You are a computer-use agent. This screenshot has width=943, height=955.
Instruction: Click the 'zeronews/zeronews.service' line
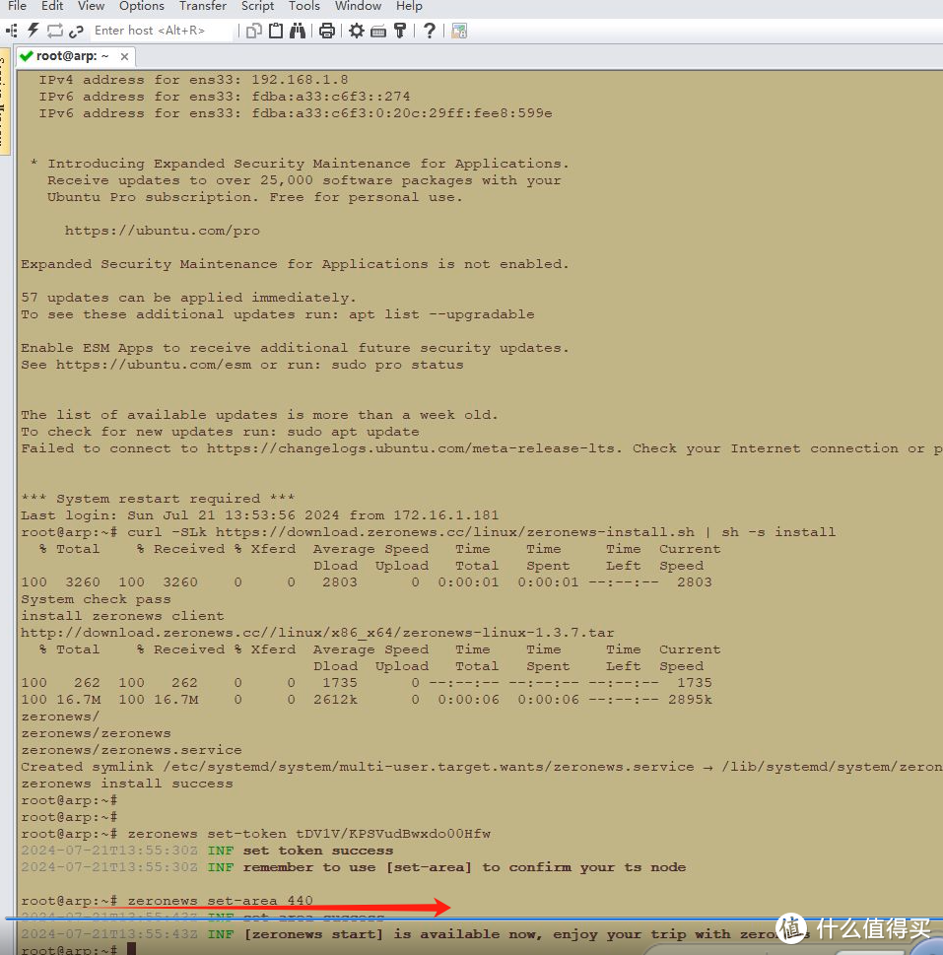131,750
